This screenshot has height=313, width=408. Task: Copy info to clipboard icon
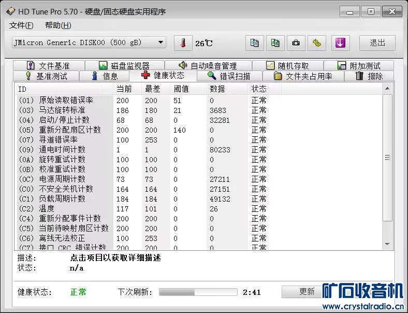[x=254, y=43]
